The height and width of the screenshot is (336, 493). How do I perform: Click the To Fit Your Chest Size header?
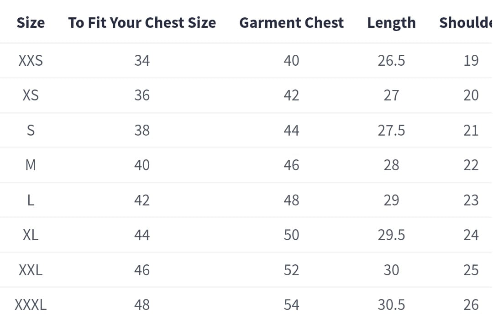[142, 23]
